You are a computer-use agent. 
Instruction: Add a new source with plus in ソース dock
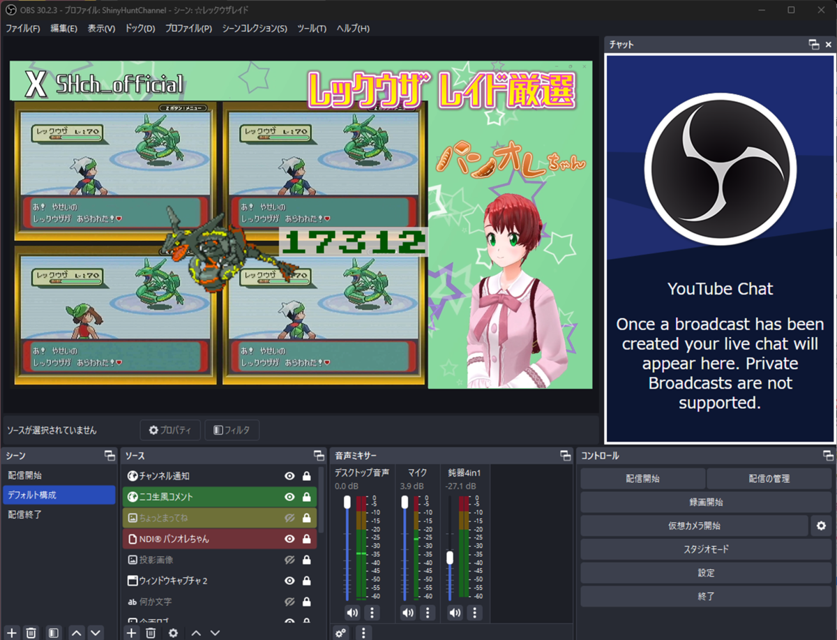[131, 632]
